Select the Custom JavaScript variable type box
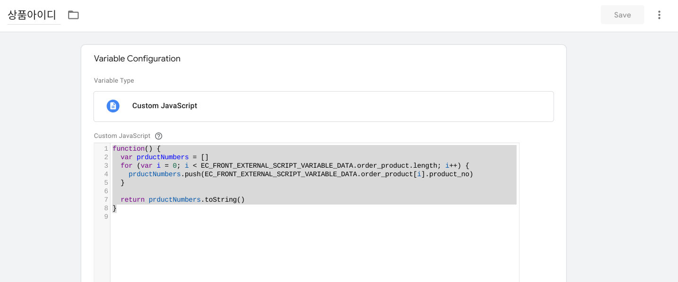Screen dimensions: 678x282 [323, 106]
